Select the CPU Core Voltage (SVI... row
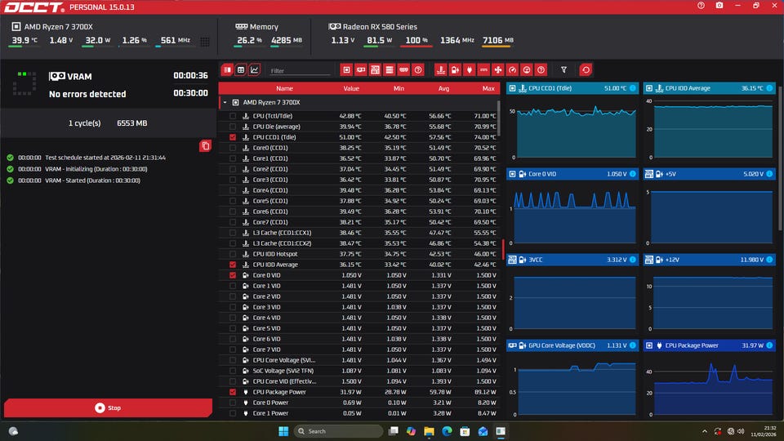This screenshot has height=441, width=784. coord(359,360)
